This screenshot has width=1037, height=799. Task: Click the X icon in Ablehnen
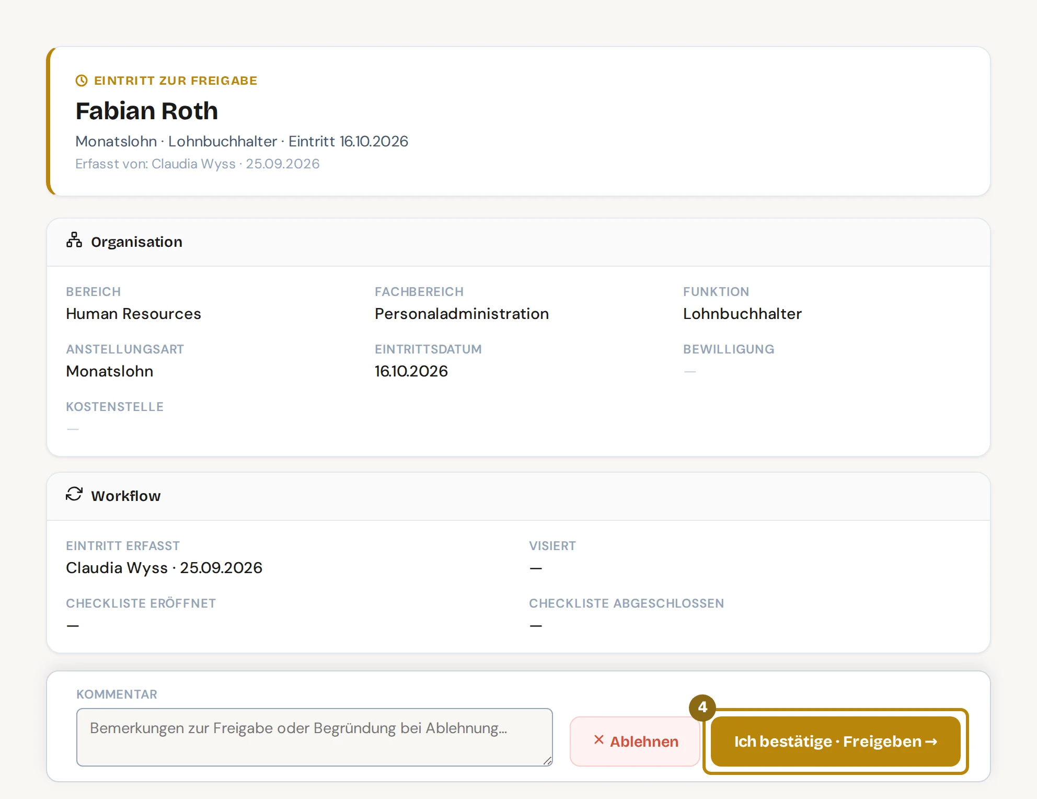point(599,740)
